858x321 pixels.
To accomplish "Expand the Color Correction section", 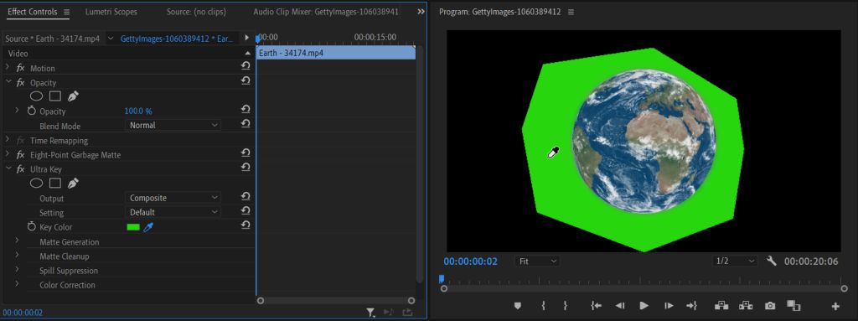I will click(18, 283).
